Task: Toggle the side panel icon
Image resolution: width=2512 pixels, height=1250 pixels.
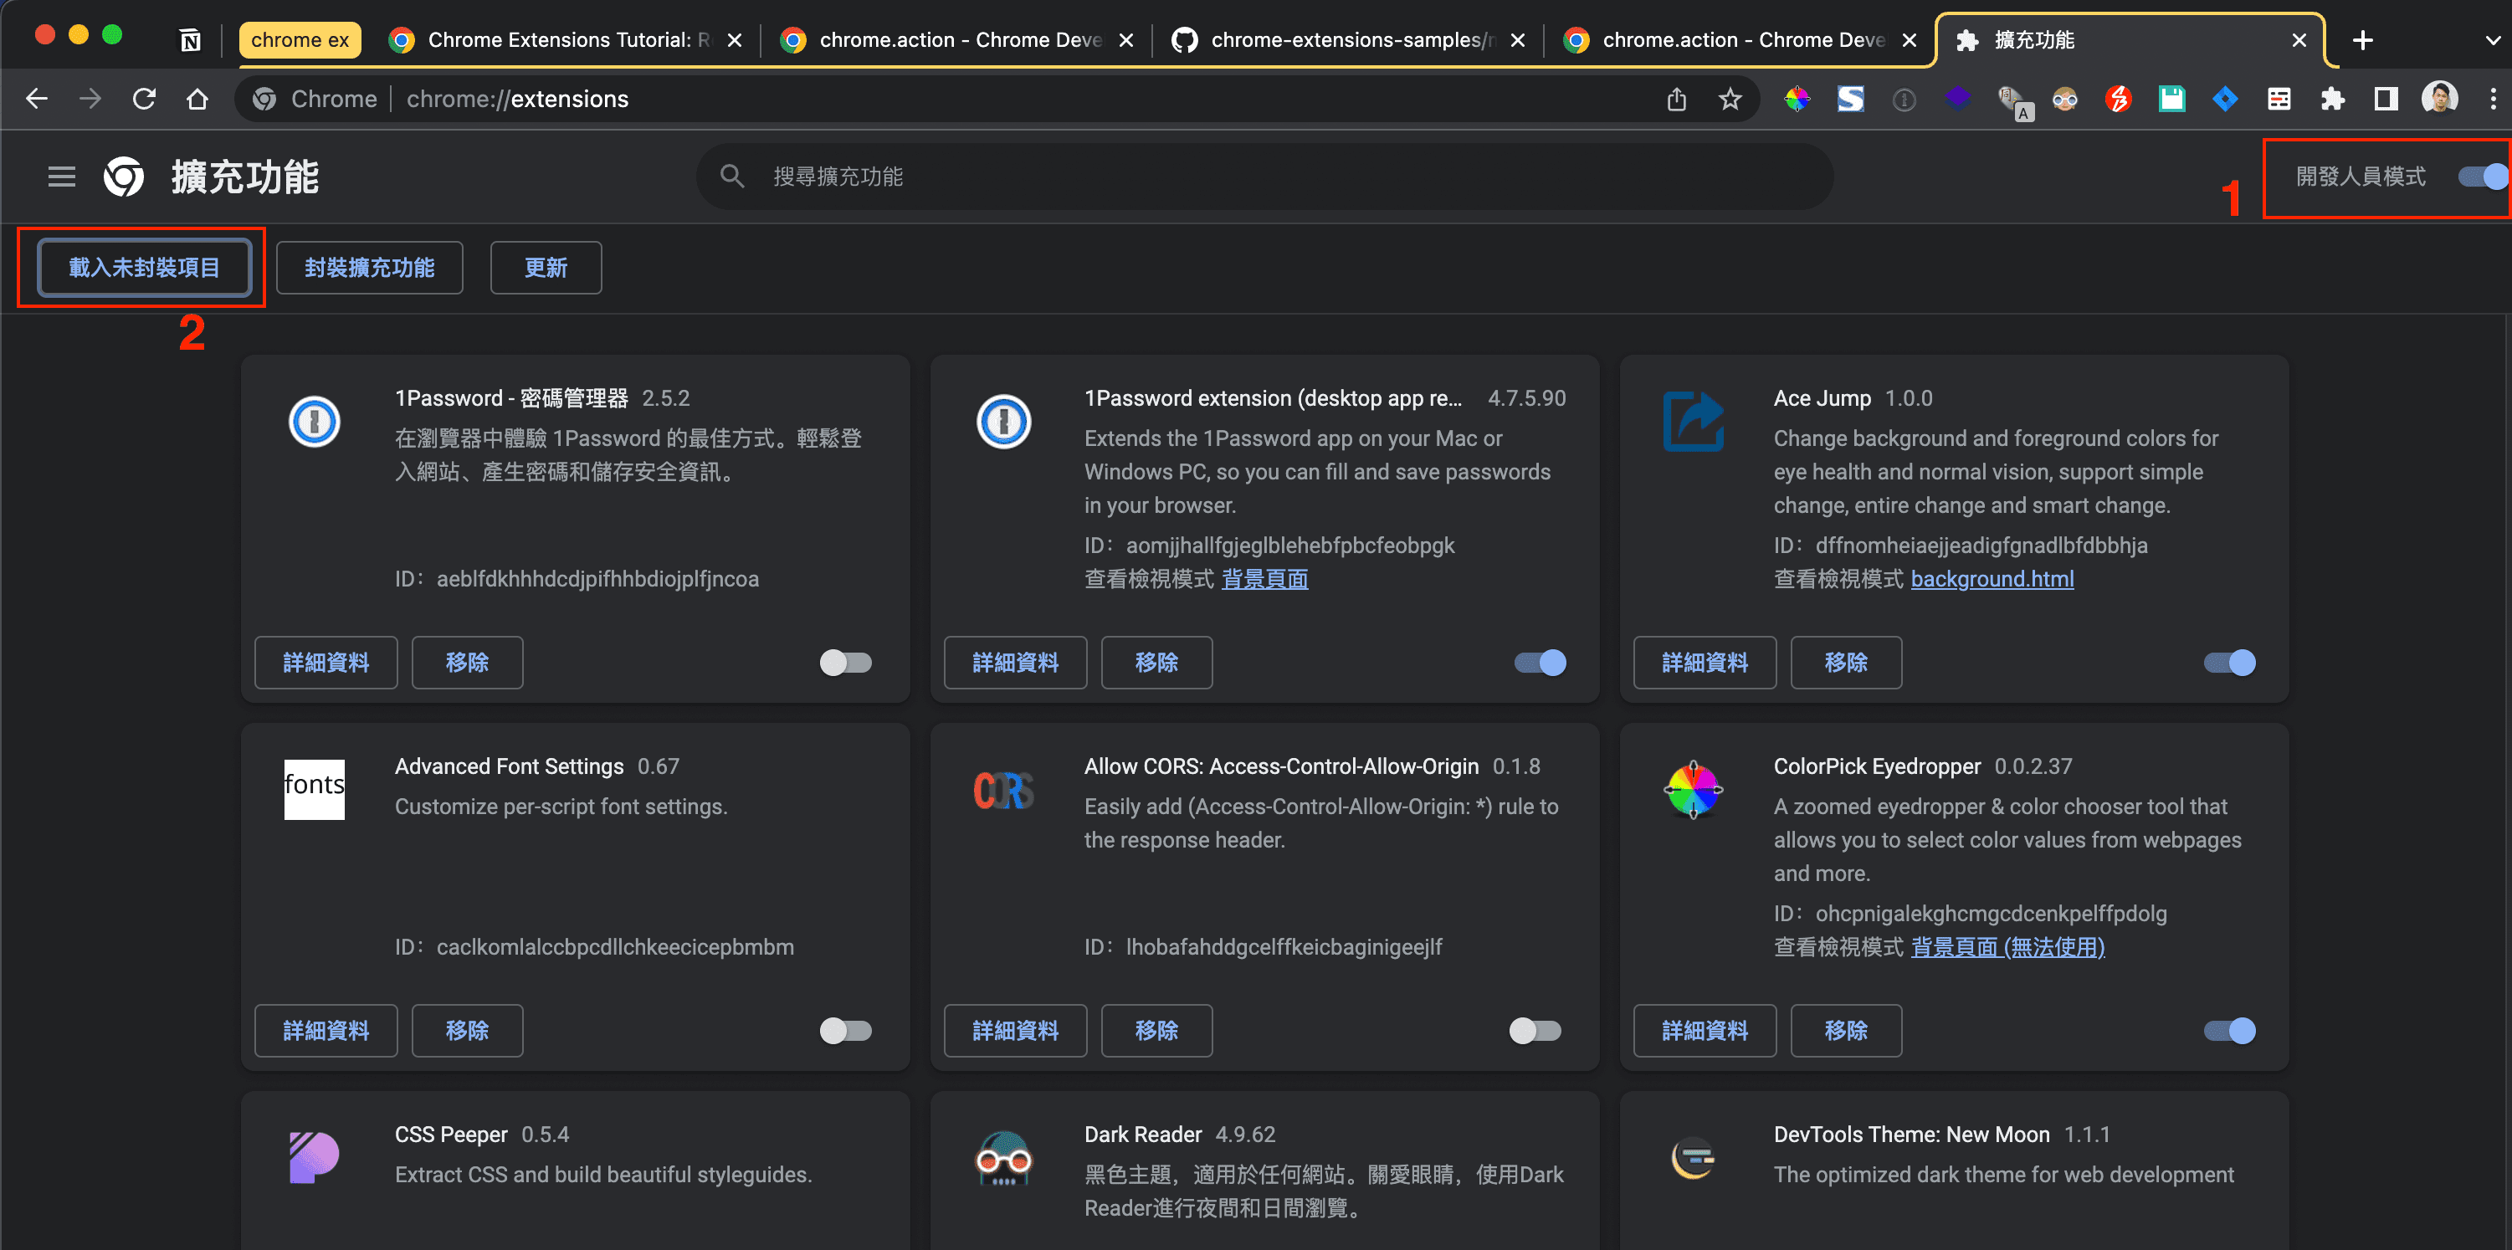Action: coord(2386,99)
